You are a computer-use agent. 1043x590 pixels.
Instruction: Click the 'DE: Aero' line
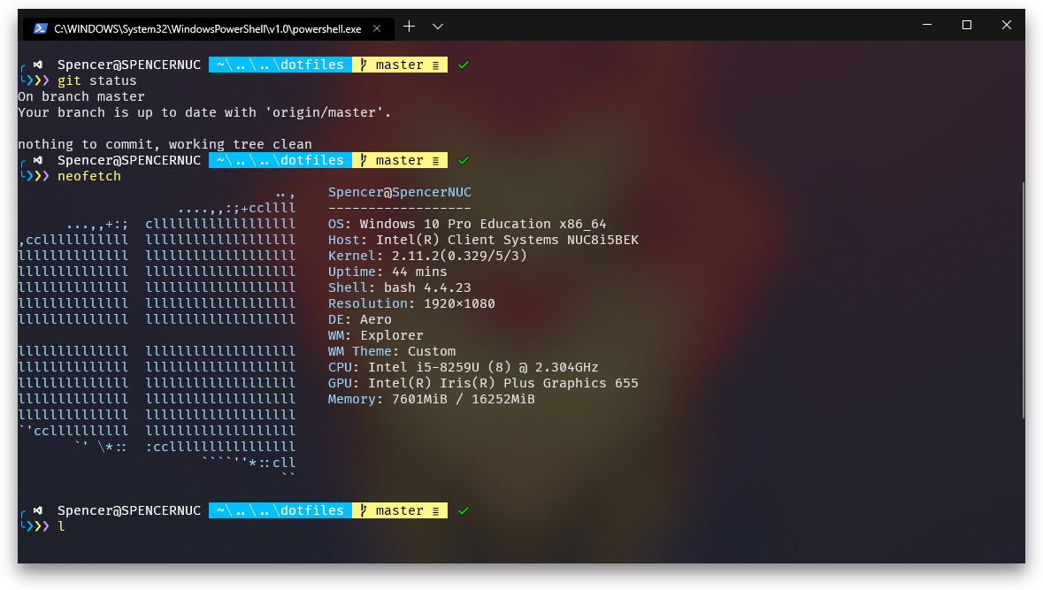point(360,320)
